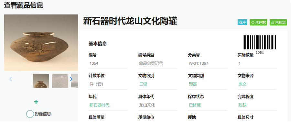Select the third partially visible thumbnail
Screen dimensions: 291x122
click(x=74, y=81)
